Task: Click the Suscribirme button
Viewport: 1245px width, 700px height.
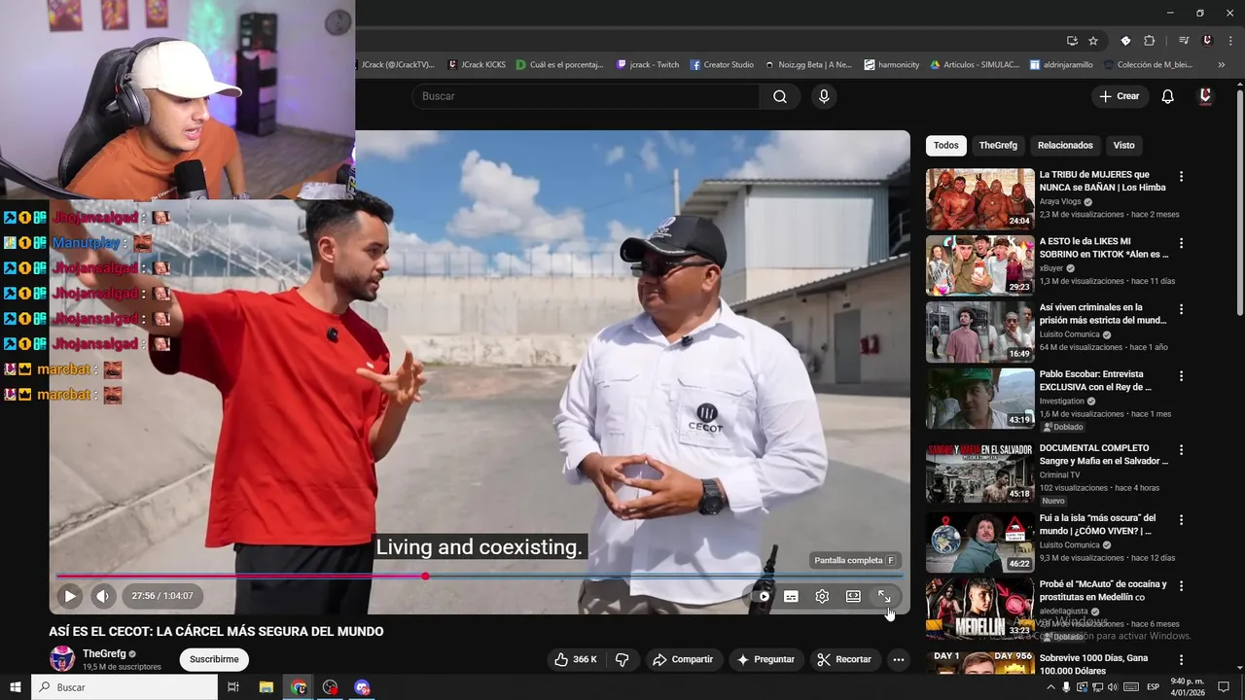Action: [214, 659]
